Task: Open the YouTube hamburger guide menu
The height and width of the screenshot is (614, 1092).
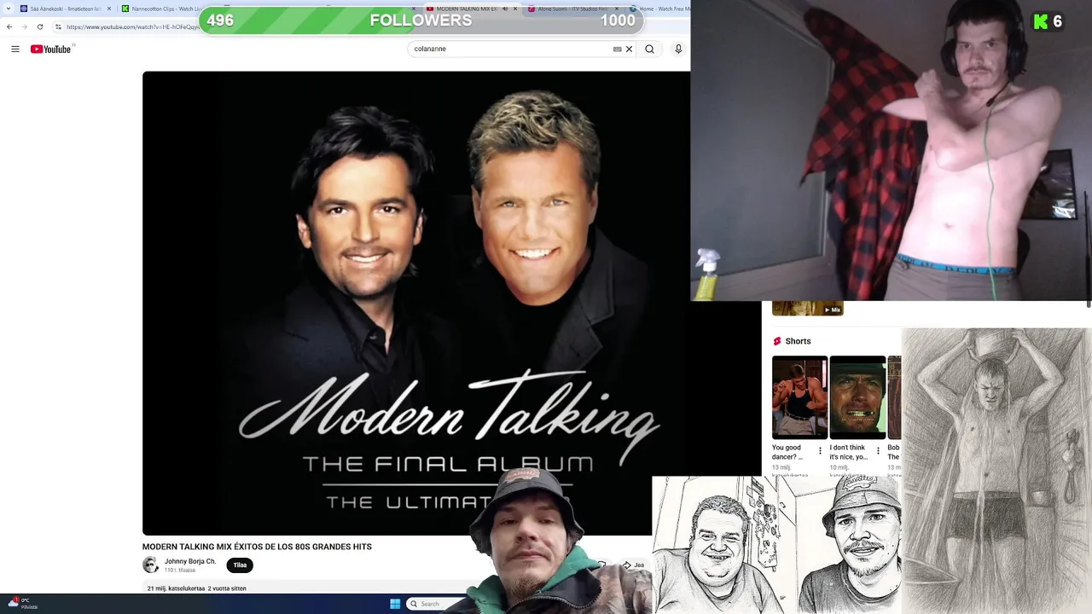Action: 15,49
